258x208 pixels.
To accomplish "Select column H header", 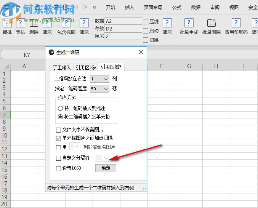I will click(x=216, y=66).
